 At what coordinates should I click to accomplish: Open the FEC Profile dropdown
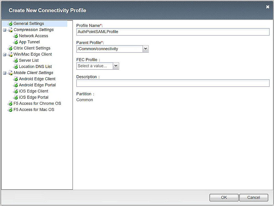click(116, 66)
